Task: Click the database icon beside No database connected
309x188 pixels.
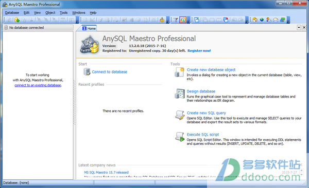Action: (x=6, y=28)
